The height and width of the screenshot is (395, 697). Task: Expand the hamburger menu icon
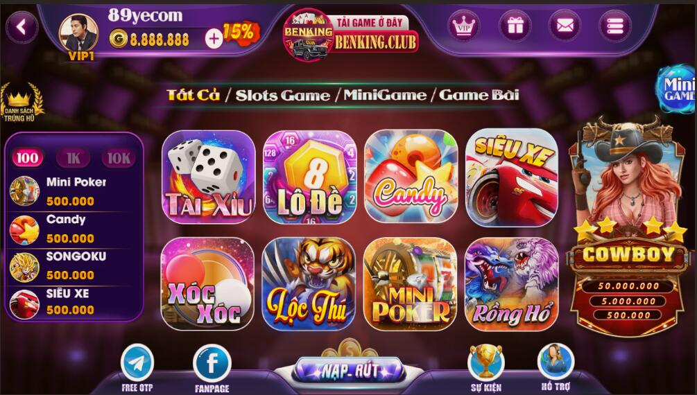[614, 26]
